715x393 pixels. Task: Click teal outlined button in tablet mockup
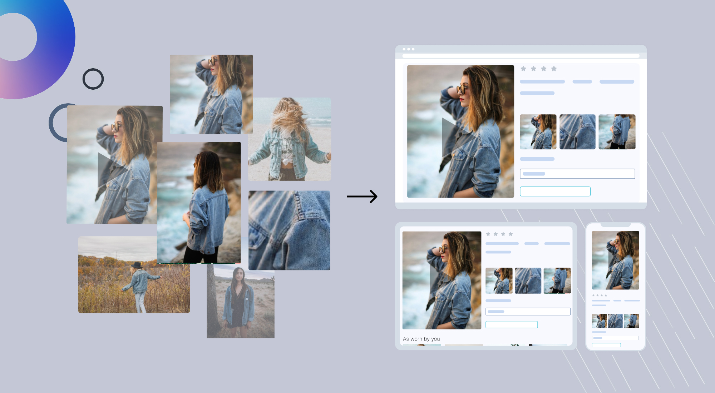point(511,324)
